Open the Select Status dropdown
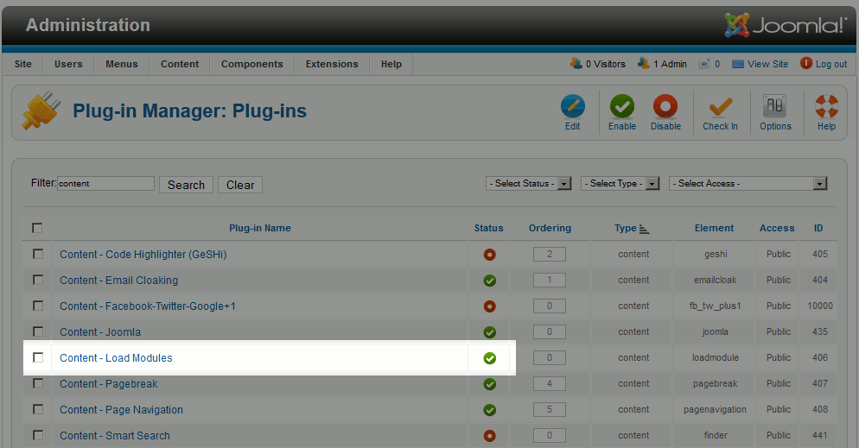Viewport: 859px width, 448px height. (529, 183)
